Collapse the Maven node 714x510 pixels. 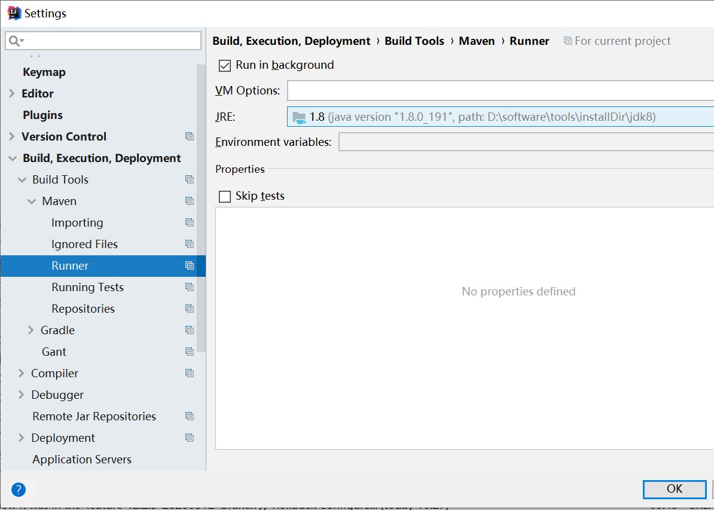pyautogui.click(x=32, y=201)
